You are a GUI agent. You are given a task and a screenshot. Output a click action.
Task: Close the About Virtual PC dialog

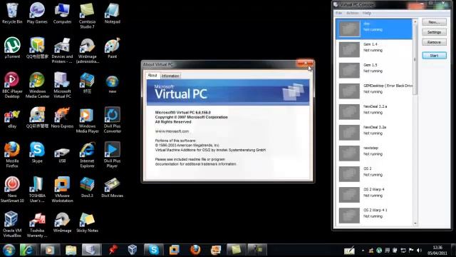click(305, 64)
